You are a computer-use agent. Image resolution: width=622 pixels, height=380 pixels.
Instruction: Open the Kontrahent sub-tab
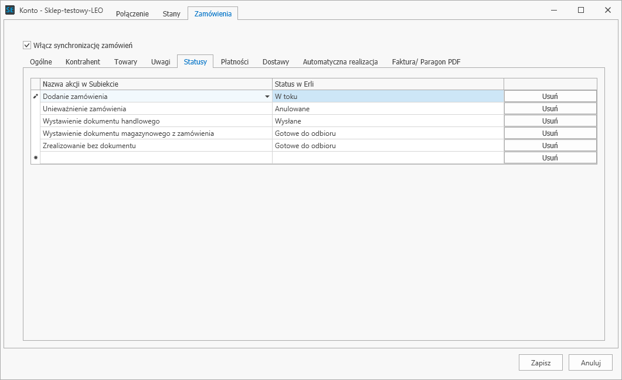coord(83,62)
